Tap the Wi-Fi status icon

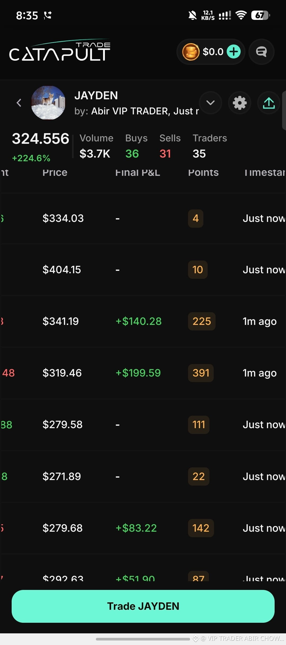[x=241, y=15]
